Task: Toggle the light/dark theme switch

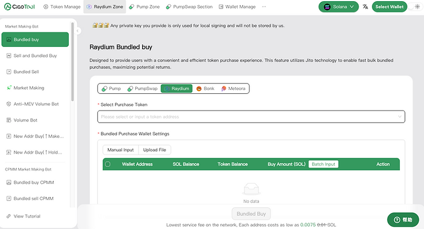Action: pyautogui.click(x=414, y=7)
